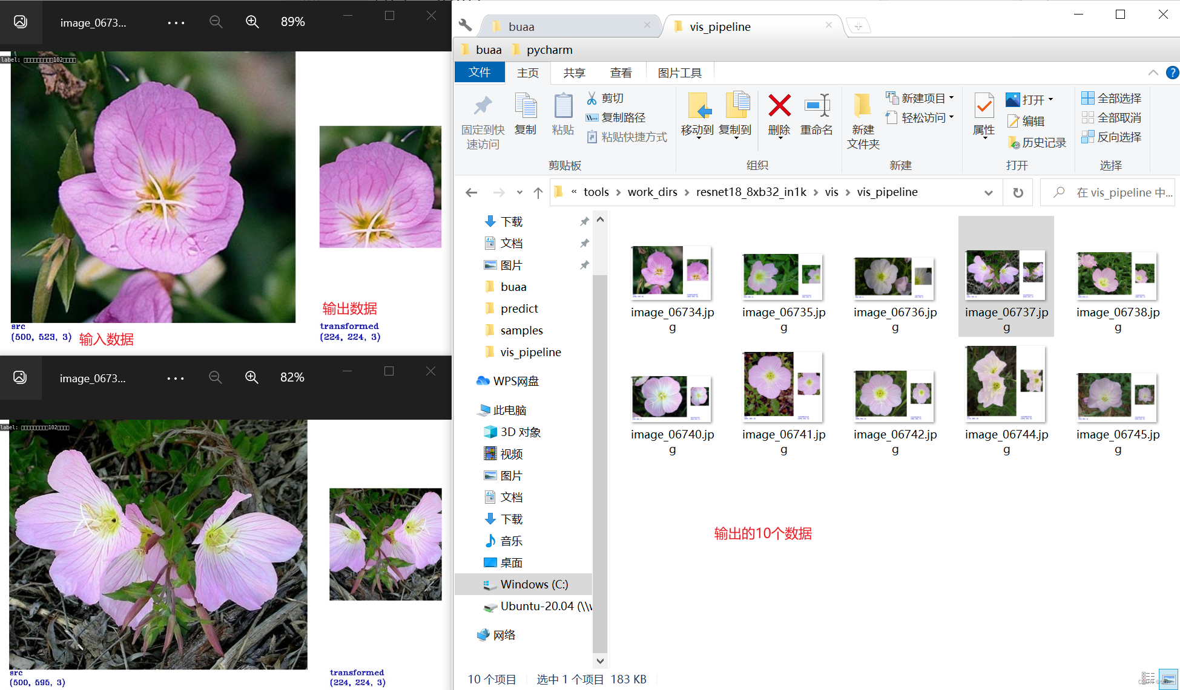
Task: Click the Copy icon in the ribbon
Action: pyautogui.click(x=526, y=106)
